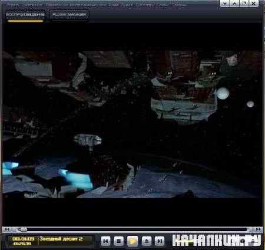Viewport: 265px width, 250px height.
Task: Open the Plugin Manager tab
Action: coord(69,15)
